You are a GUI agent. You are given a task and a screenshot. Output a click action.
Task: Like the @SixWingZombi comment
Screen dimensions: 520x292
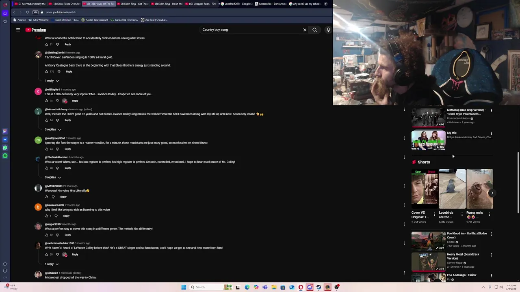point(46,71)
